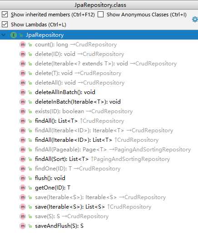The height and width of the screenshot is (235, 198).
Task: Select deleteInBatch(Iterable<T>): void
Action: (x=78, y=102)
